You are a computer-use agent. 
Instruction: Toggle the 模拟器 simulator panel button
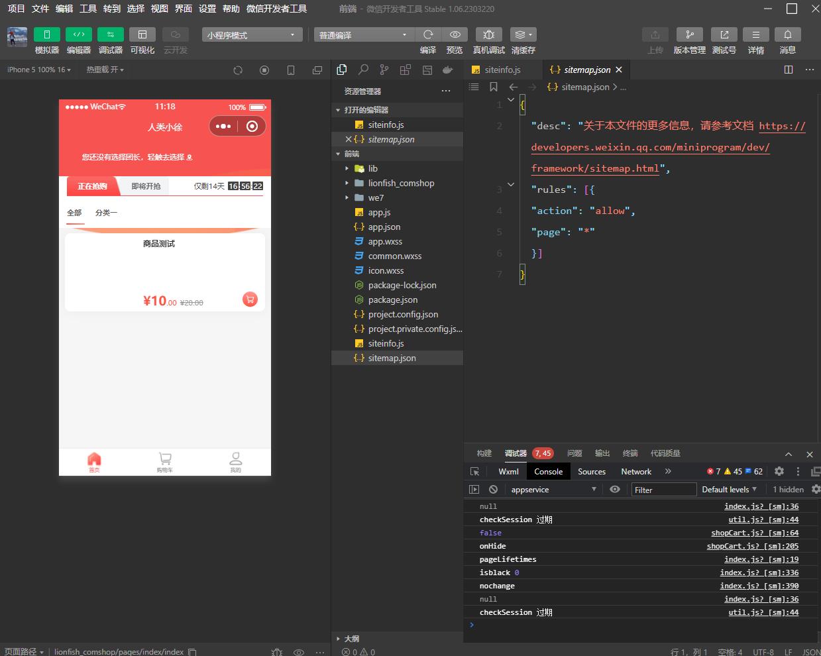point(47,34)
